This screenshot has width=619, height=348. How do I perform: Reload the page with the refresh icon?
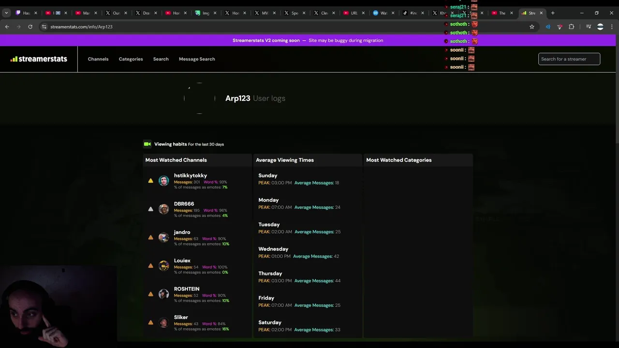(30, 27)
